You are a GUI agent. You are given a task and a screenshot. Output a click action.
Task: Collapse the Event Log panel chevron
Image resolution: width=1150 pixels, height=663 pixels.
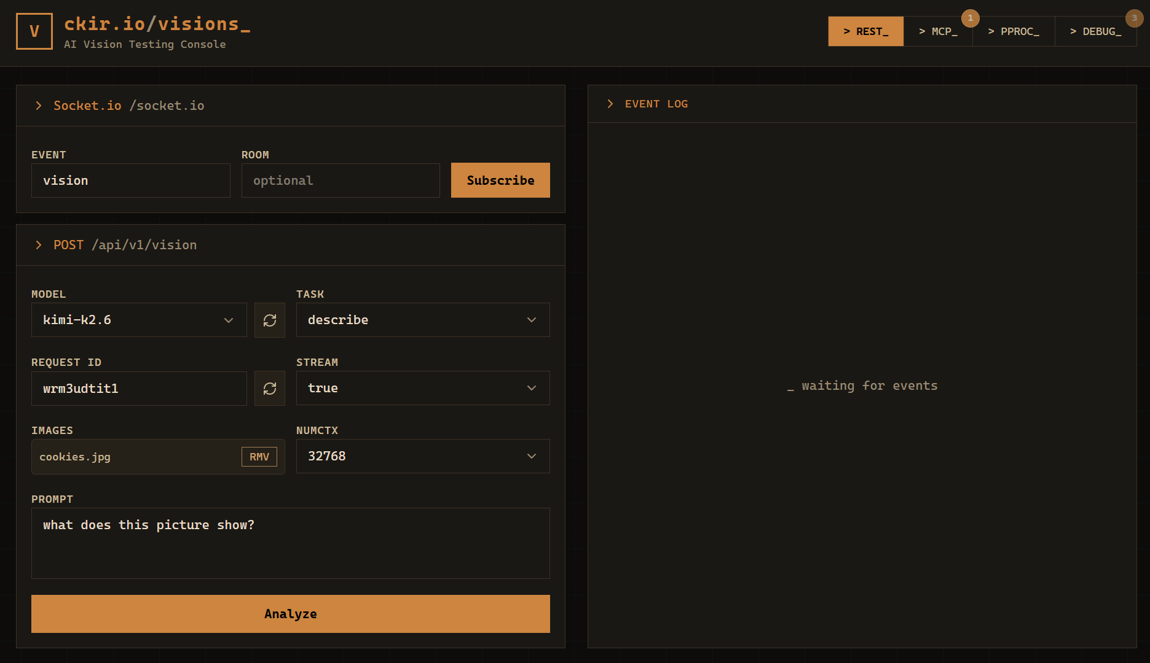[x=610, y=104]
